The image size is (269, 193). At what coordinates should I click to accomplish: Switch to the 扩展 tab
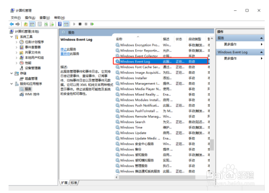point(64,183)
